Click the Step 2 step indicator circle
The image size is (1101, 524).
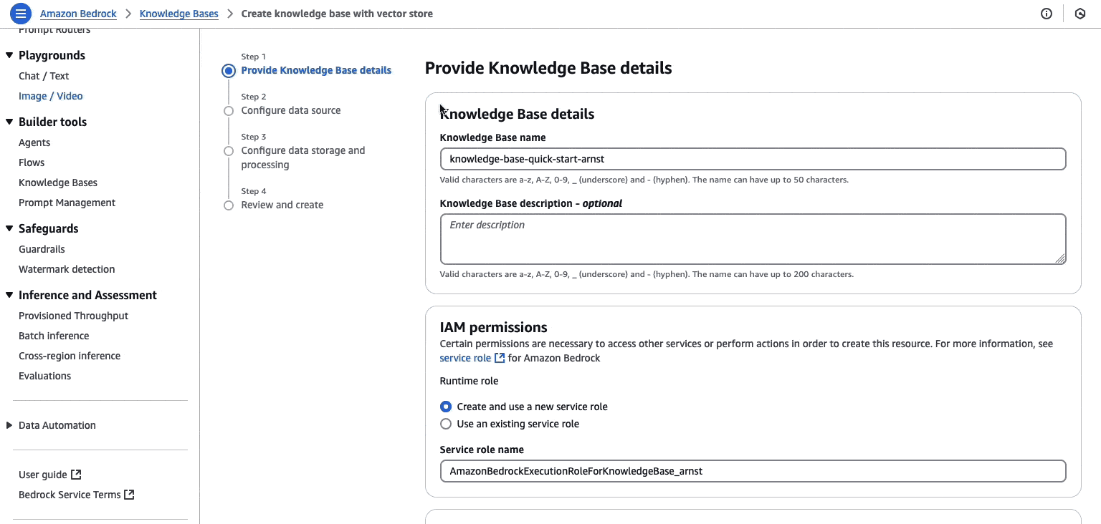(x=229, y=111)
